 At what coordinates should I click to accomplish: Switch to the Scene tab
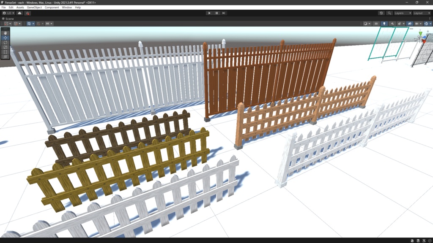[8, 19]
